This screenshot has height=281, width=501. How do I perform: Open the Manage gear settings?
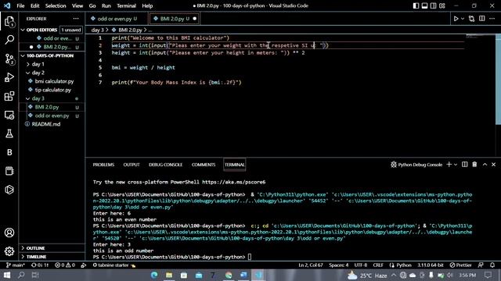pyautogui.click(x=9, y=251)
